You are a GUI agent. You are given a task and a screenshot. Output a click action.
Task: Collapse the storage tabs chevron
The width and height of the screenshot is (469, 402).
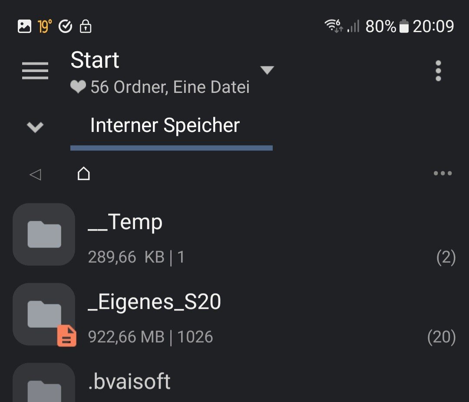pos(35,127)
